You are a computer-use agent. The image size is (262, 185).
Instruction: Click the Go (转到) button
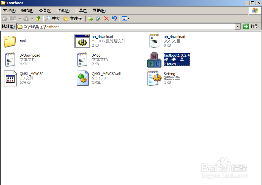tap(251, 26)
